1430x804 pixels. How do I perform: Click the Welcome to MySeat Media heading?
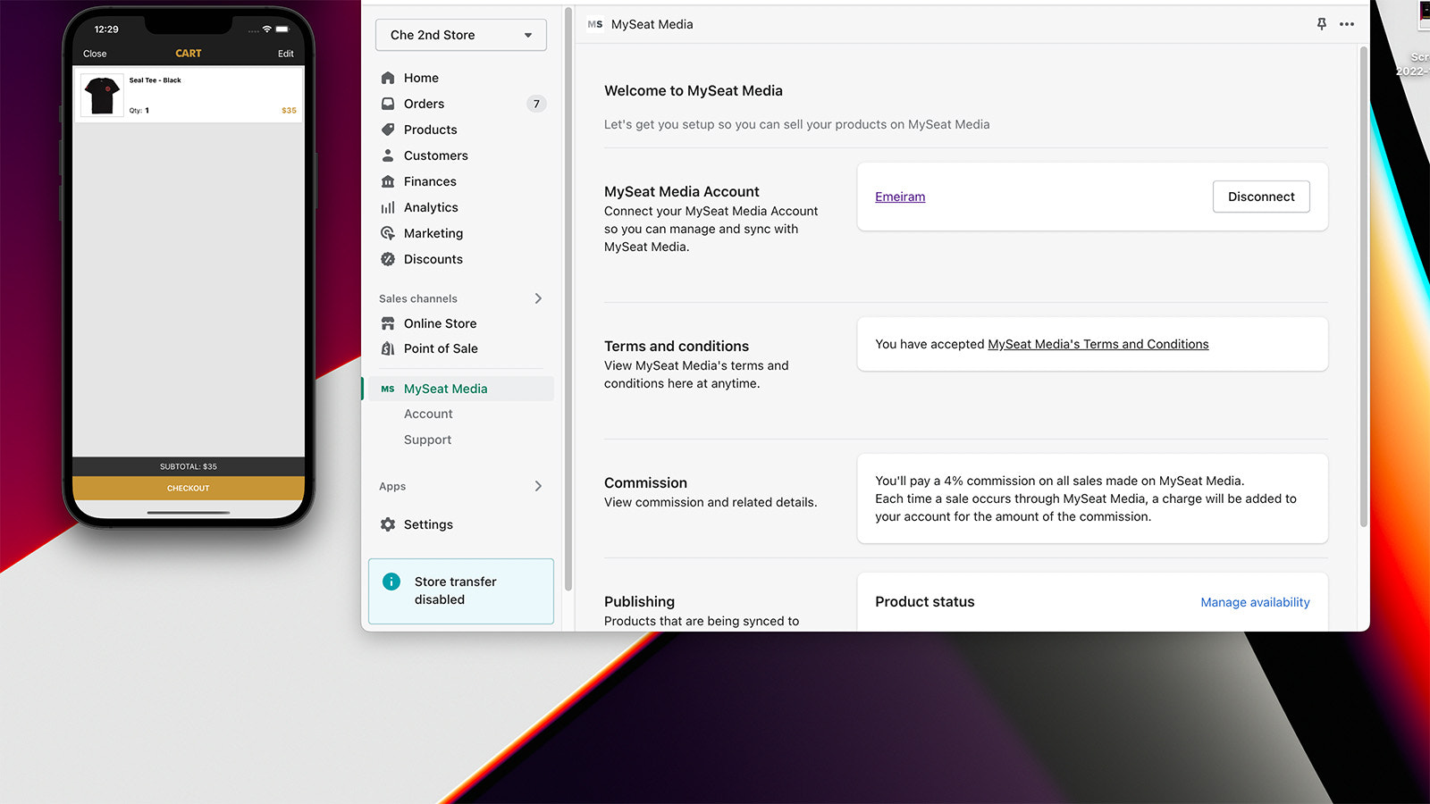pos(694,90)
